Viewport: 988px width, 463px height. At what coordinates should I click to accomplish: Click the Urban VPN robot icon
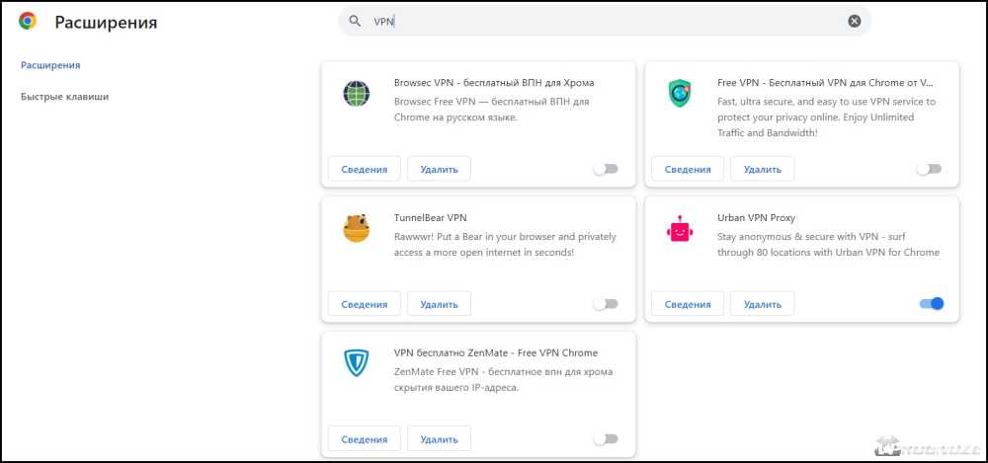680,229
